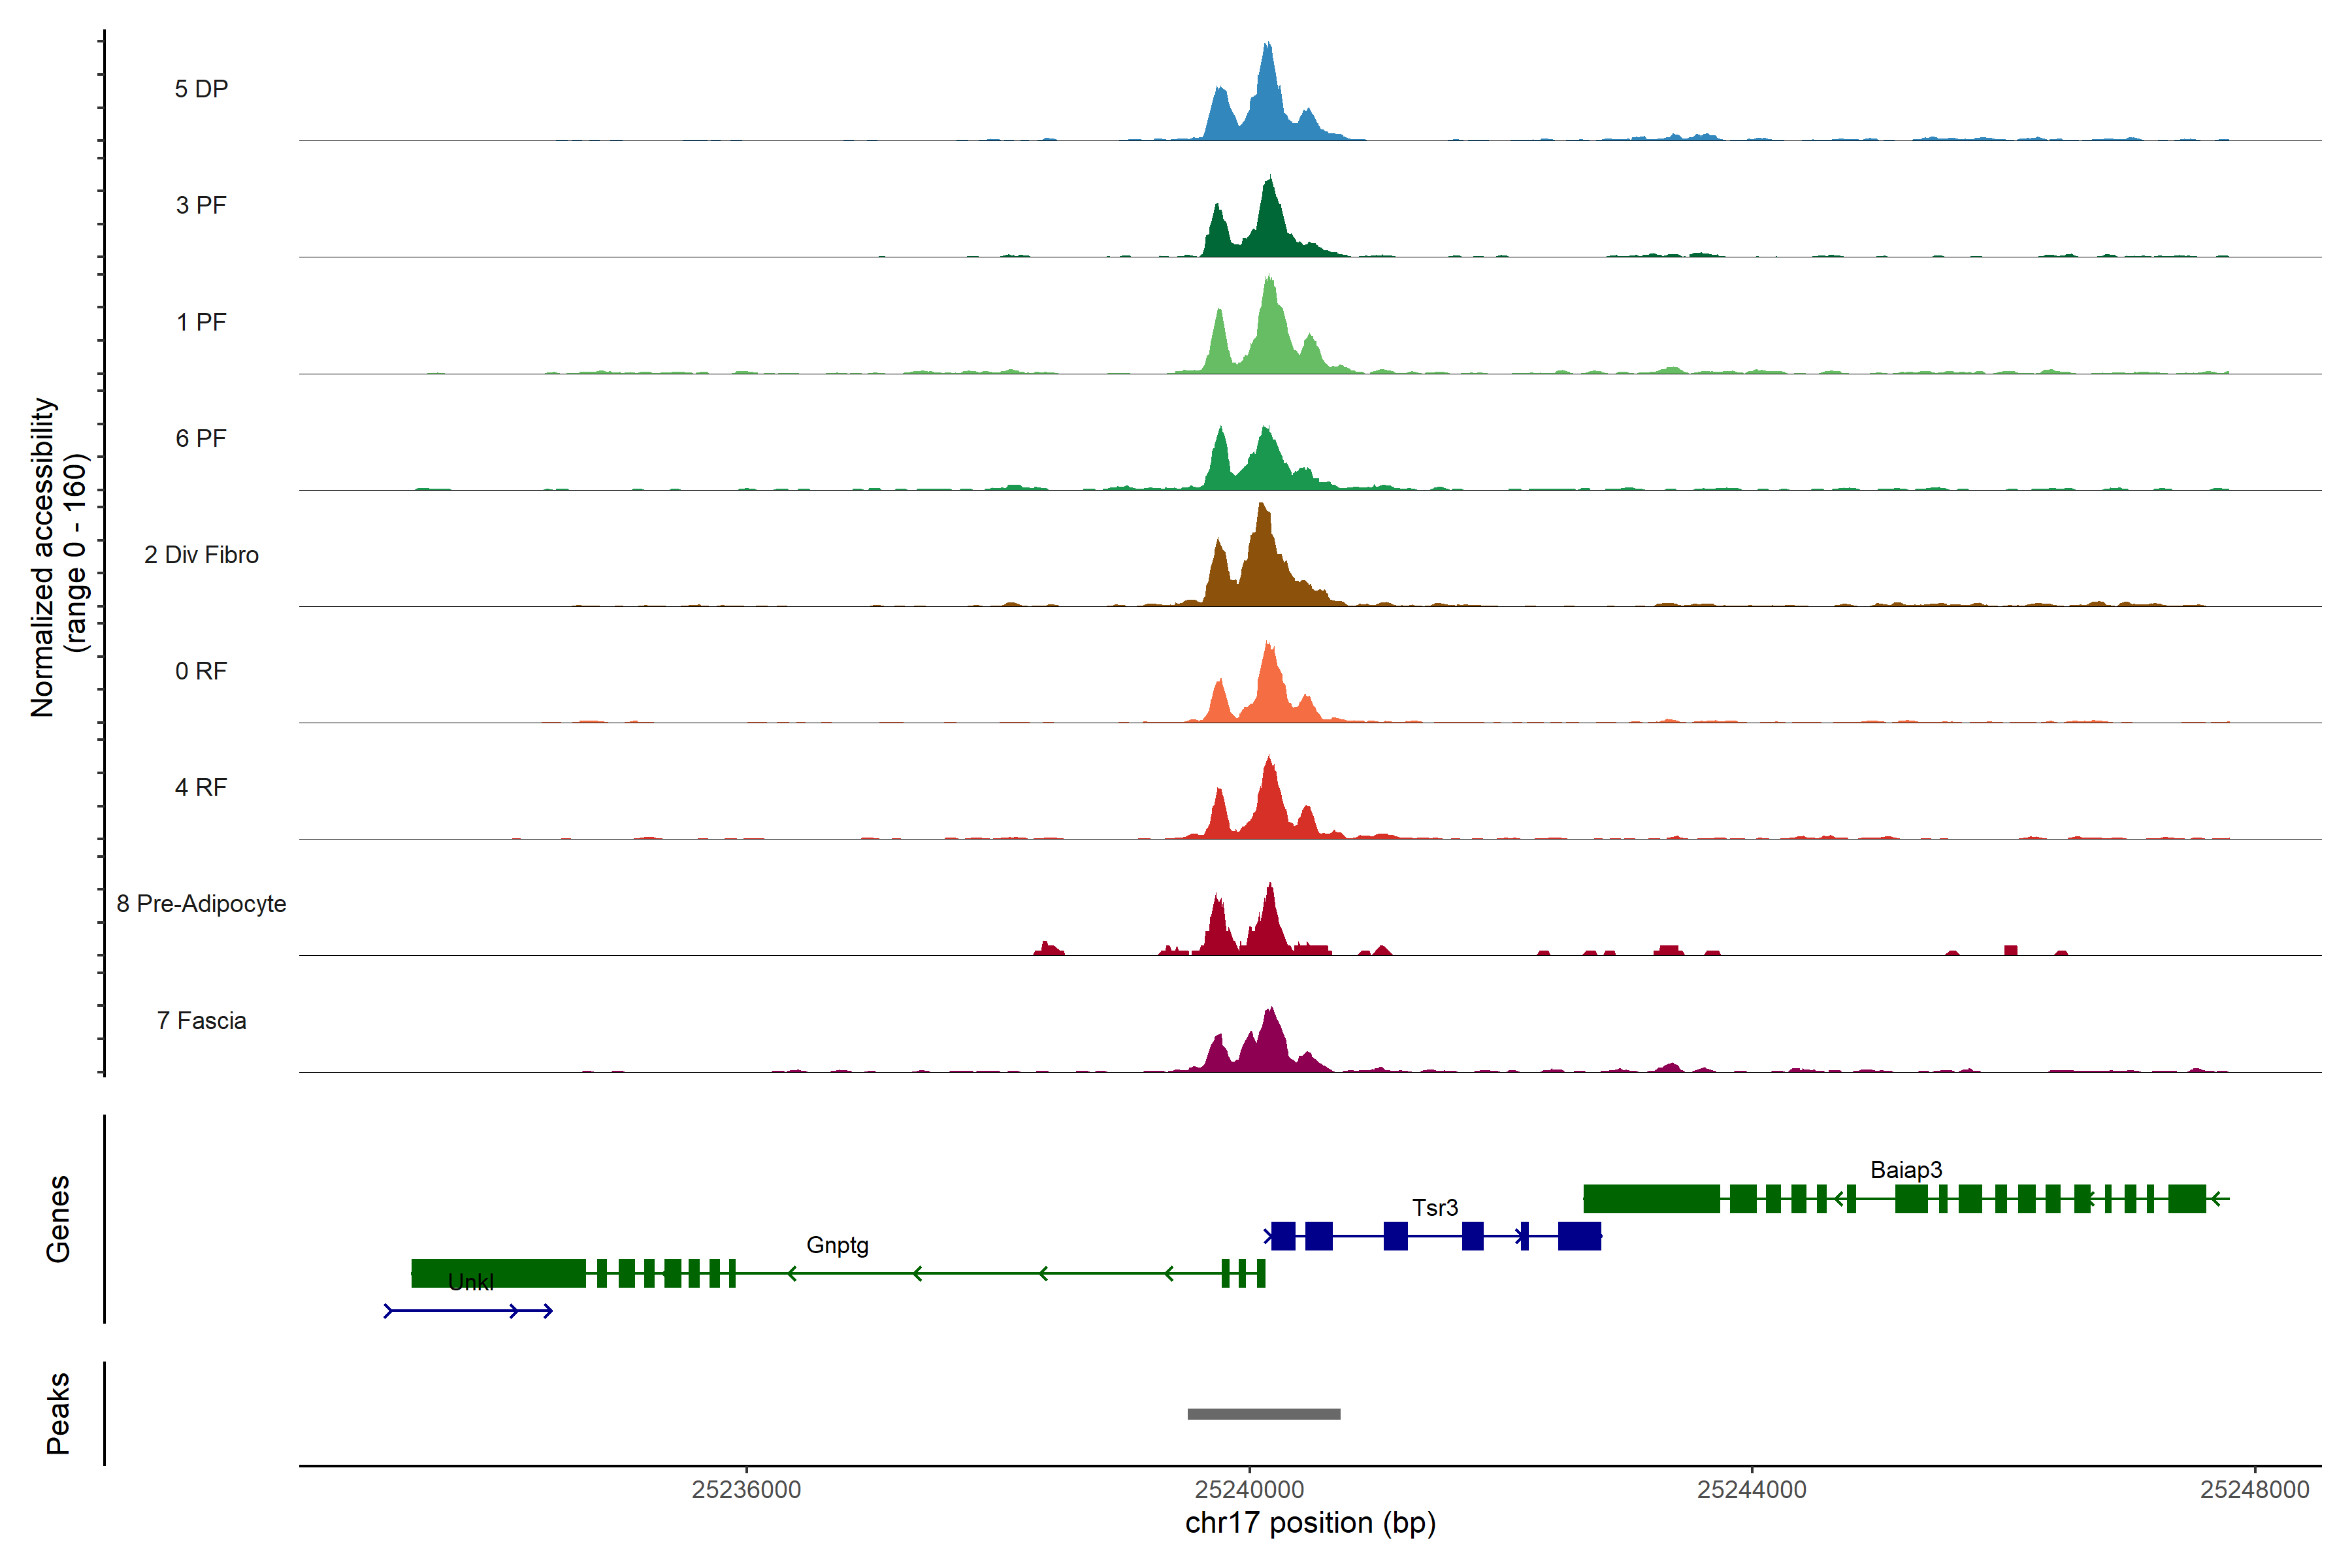Click the 7 Fascia track label
The width and height of the screenshot is (2352, 1568).
(201, 1021)
